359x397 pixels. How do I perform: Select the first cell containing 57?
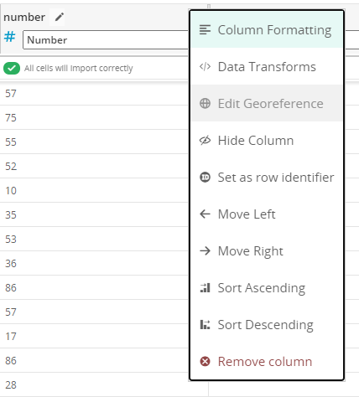[95, 94]
